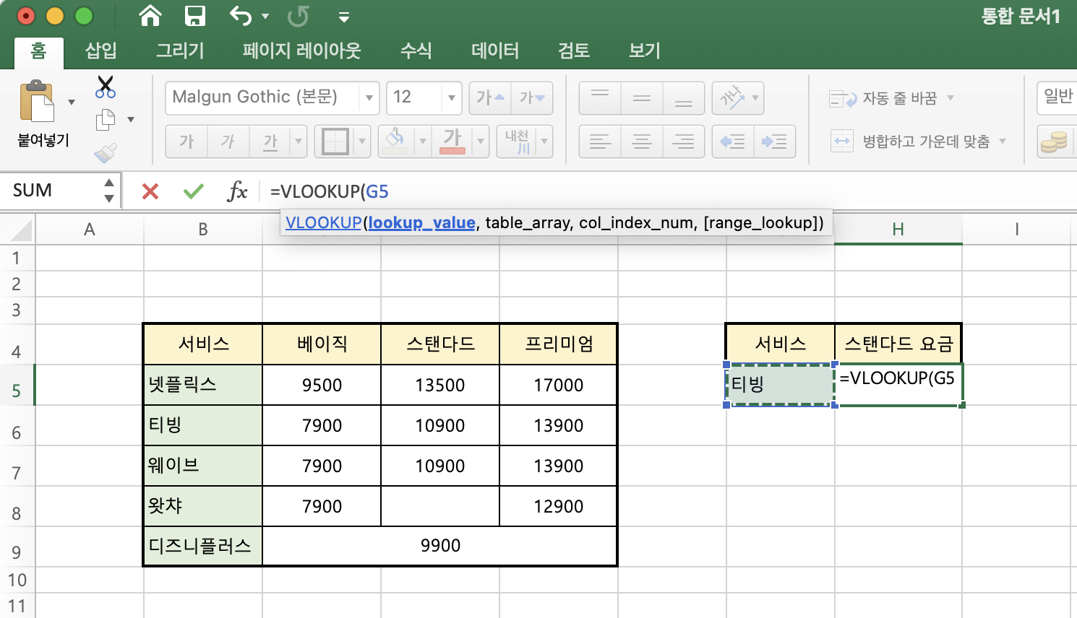The width and height of the screenshot is (1077, 618).
Task: Open the 페이지 레이아웃 tab
Action: 301,51
